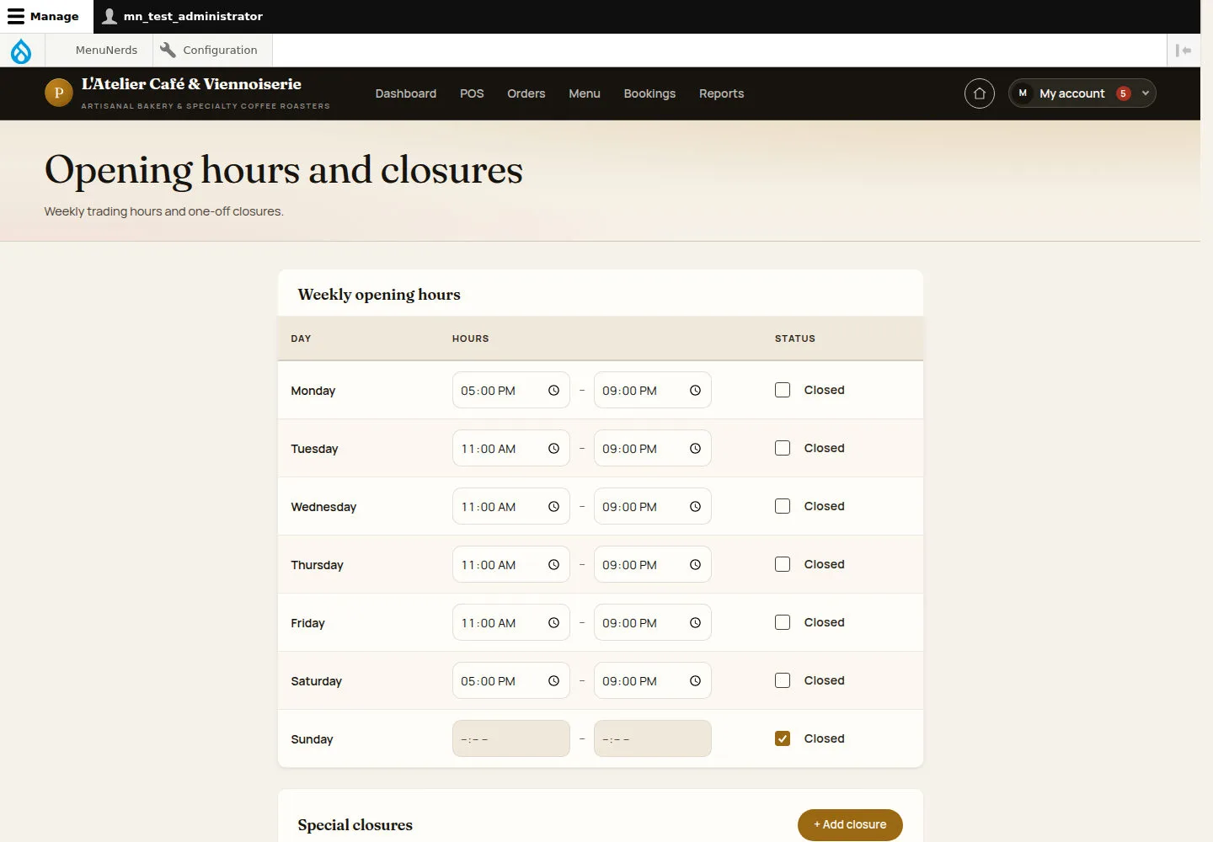Open clock picker for Saturday closing time
This screenshot has width=1213, height=842.
695,681
